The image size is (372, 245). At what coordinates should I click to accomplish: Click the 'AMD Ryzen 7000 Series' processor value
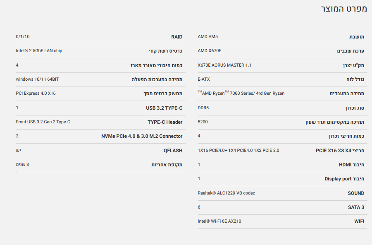pos(241,94)
